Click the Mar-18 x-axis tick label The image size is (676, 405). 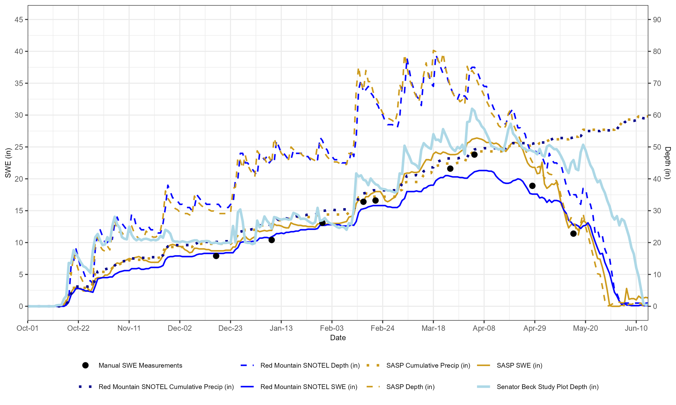(x=433, y=328)
